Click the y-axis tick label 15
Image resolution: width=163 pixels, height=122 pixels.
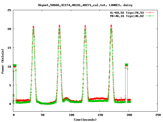click(9, 48)
